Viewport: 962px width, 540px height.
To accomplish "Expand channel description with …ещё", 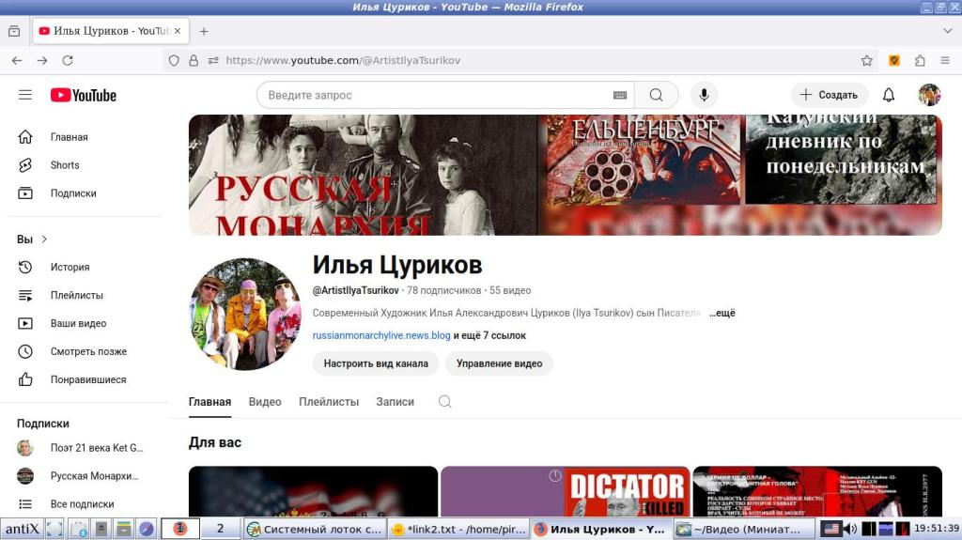I will click(x=722, y=313).
